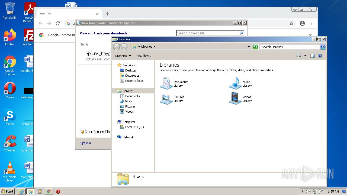Launch VLC media player shortcut

[x=10, y=172]
